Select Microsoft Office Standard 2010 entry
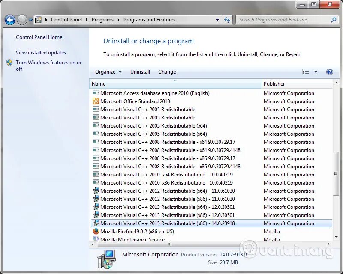Viewport: 343px width, 274px height. pos(135,101)
